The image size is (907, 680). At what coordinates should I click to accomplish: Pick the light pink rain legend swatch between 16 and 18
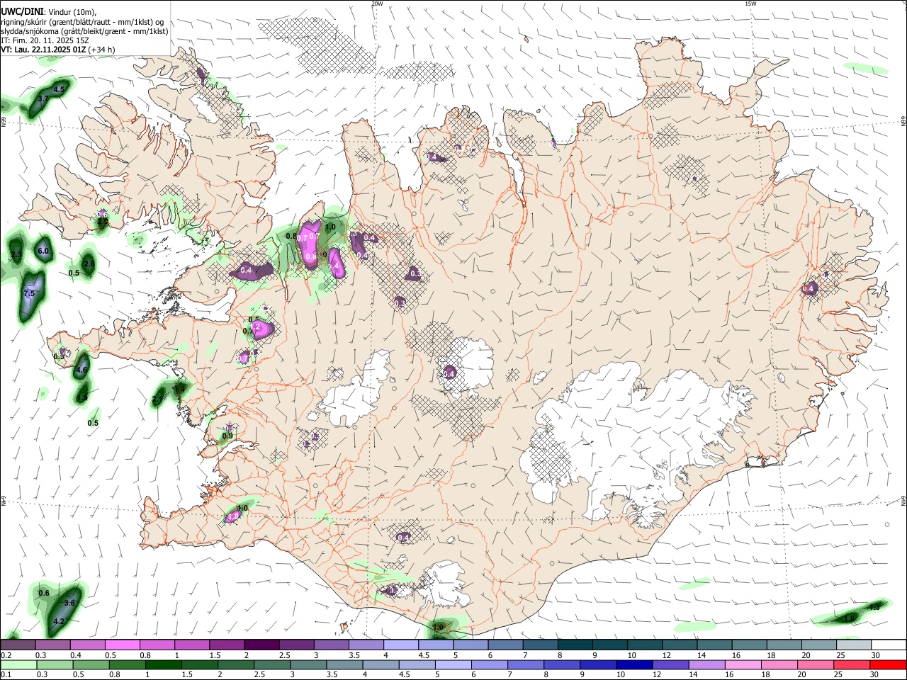[x=742, y=665]
